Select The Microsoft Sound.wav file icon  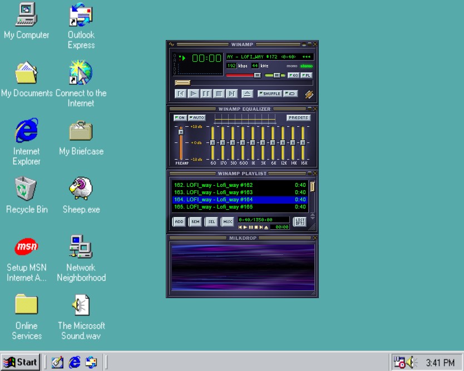81,317
